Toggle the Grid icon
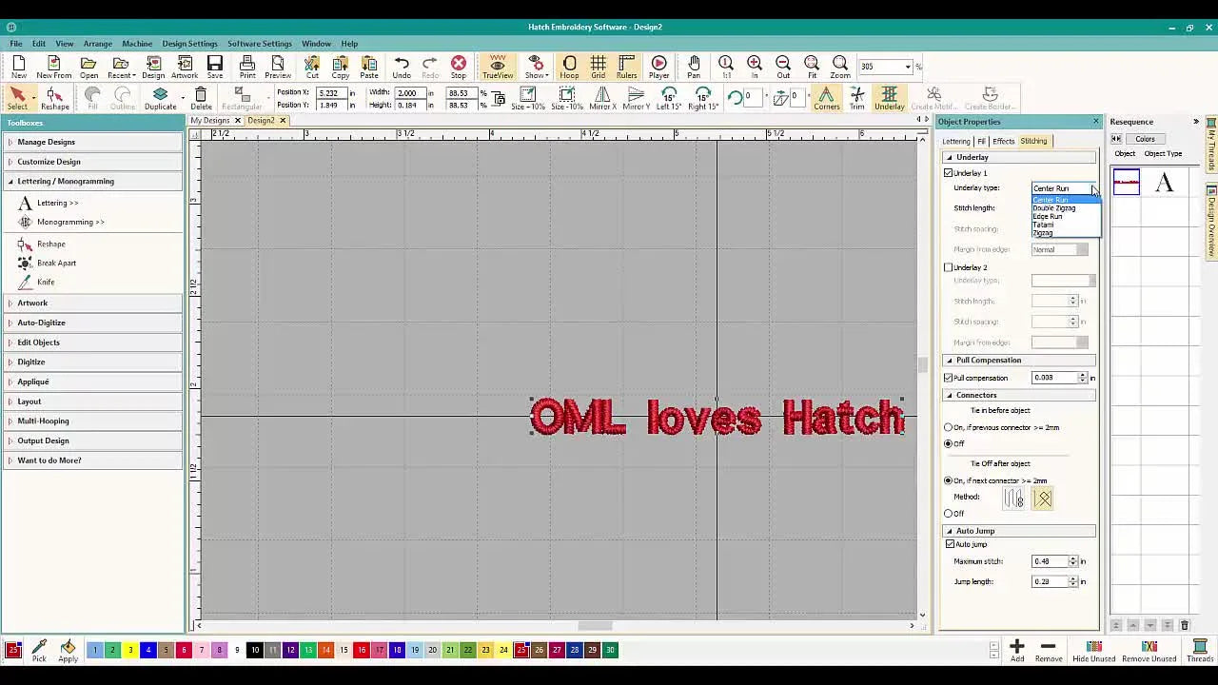 pyautogui.click(x=599, y=67)
